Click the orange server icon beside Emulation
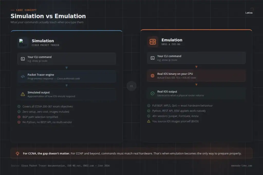 tap(153, 42)
